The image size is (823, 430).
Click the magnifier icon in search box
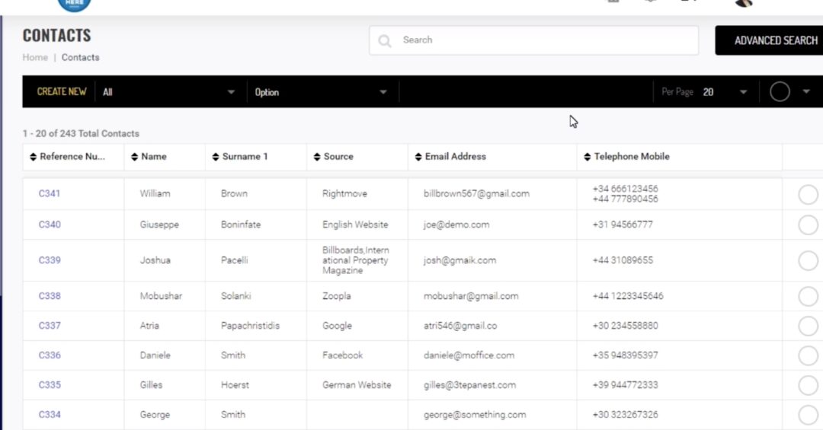click(385, 40)
